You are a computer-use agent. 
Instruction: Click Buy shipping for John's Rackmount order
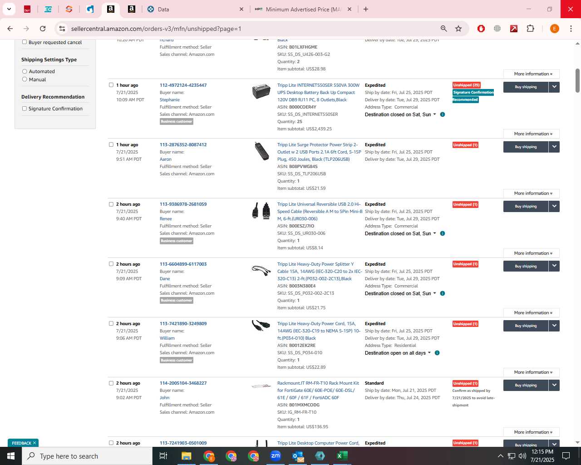tap(526, 385)
